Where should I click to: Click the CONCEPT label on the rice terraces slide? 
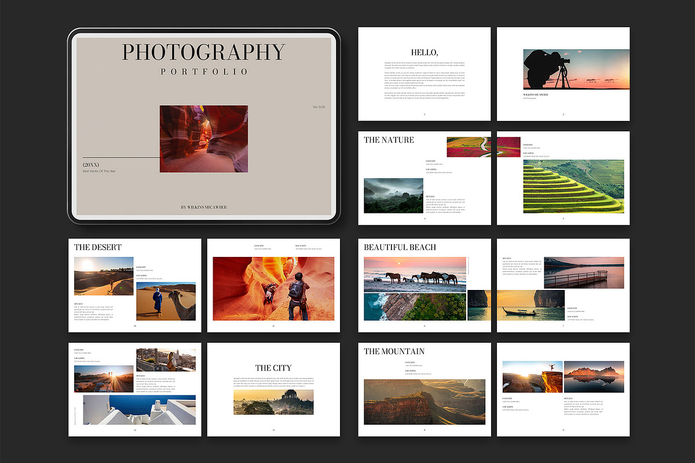528,145
